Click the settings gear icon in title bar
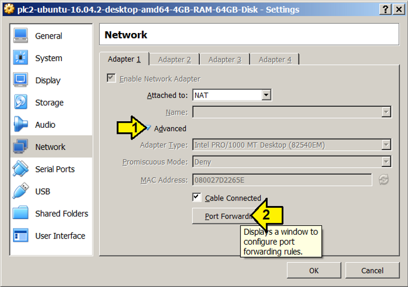Image resolution: width=408 pixels, height=287 pixels. coord(9,9)
